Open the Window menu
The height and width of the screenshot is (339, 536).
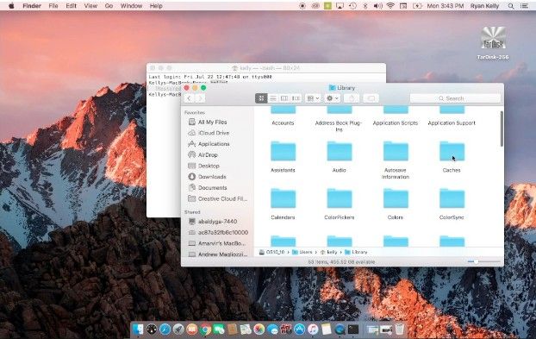click(x=131, y=6)
